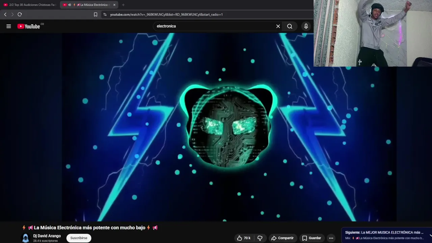Select the youtube.com URL in the address bar

(166, 15)
